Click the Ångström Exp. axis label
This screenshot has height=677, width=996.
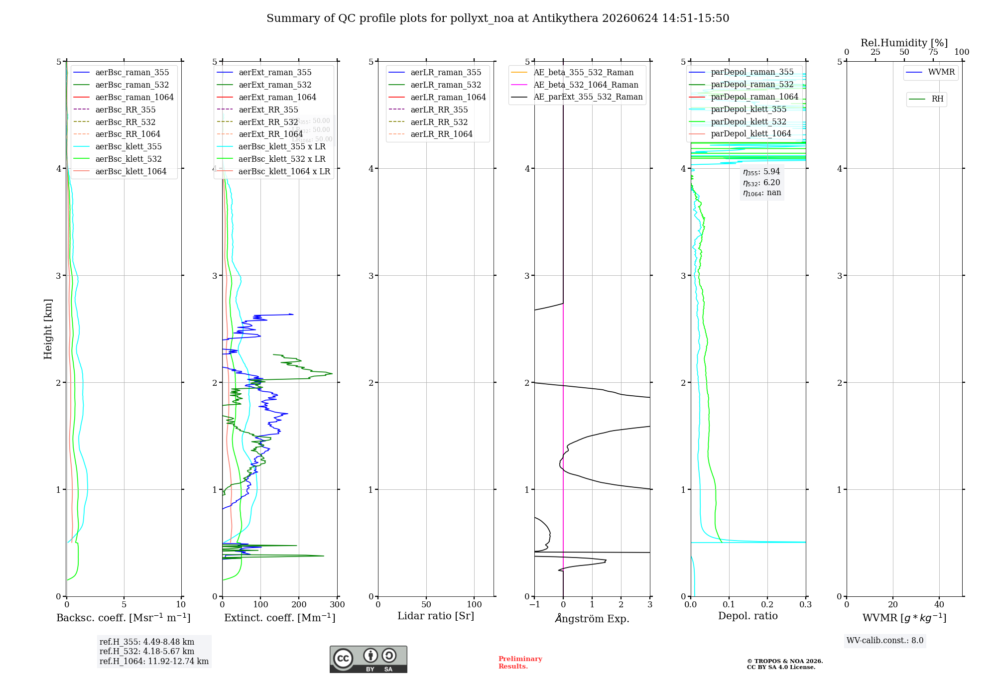pyautogui.click(x=592, y=618)
